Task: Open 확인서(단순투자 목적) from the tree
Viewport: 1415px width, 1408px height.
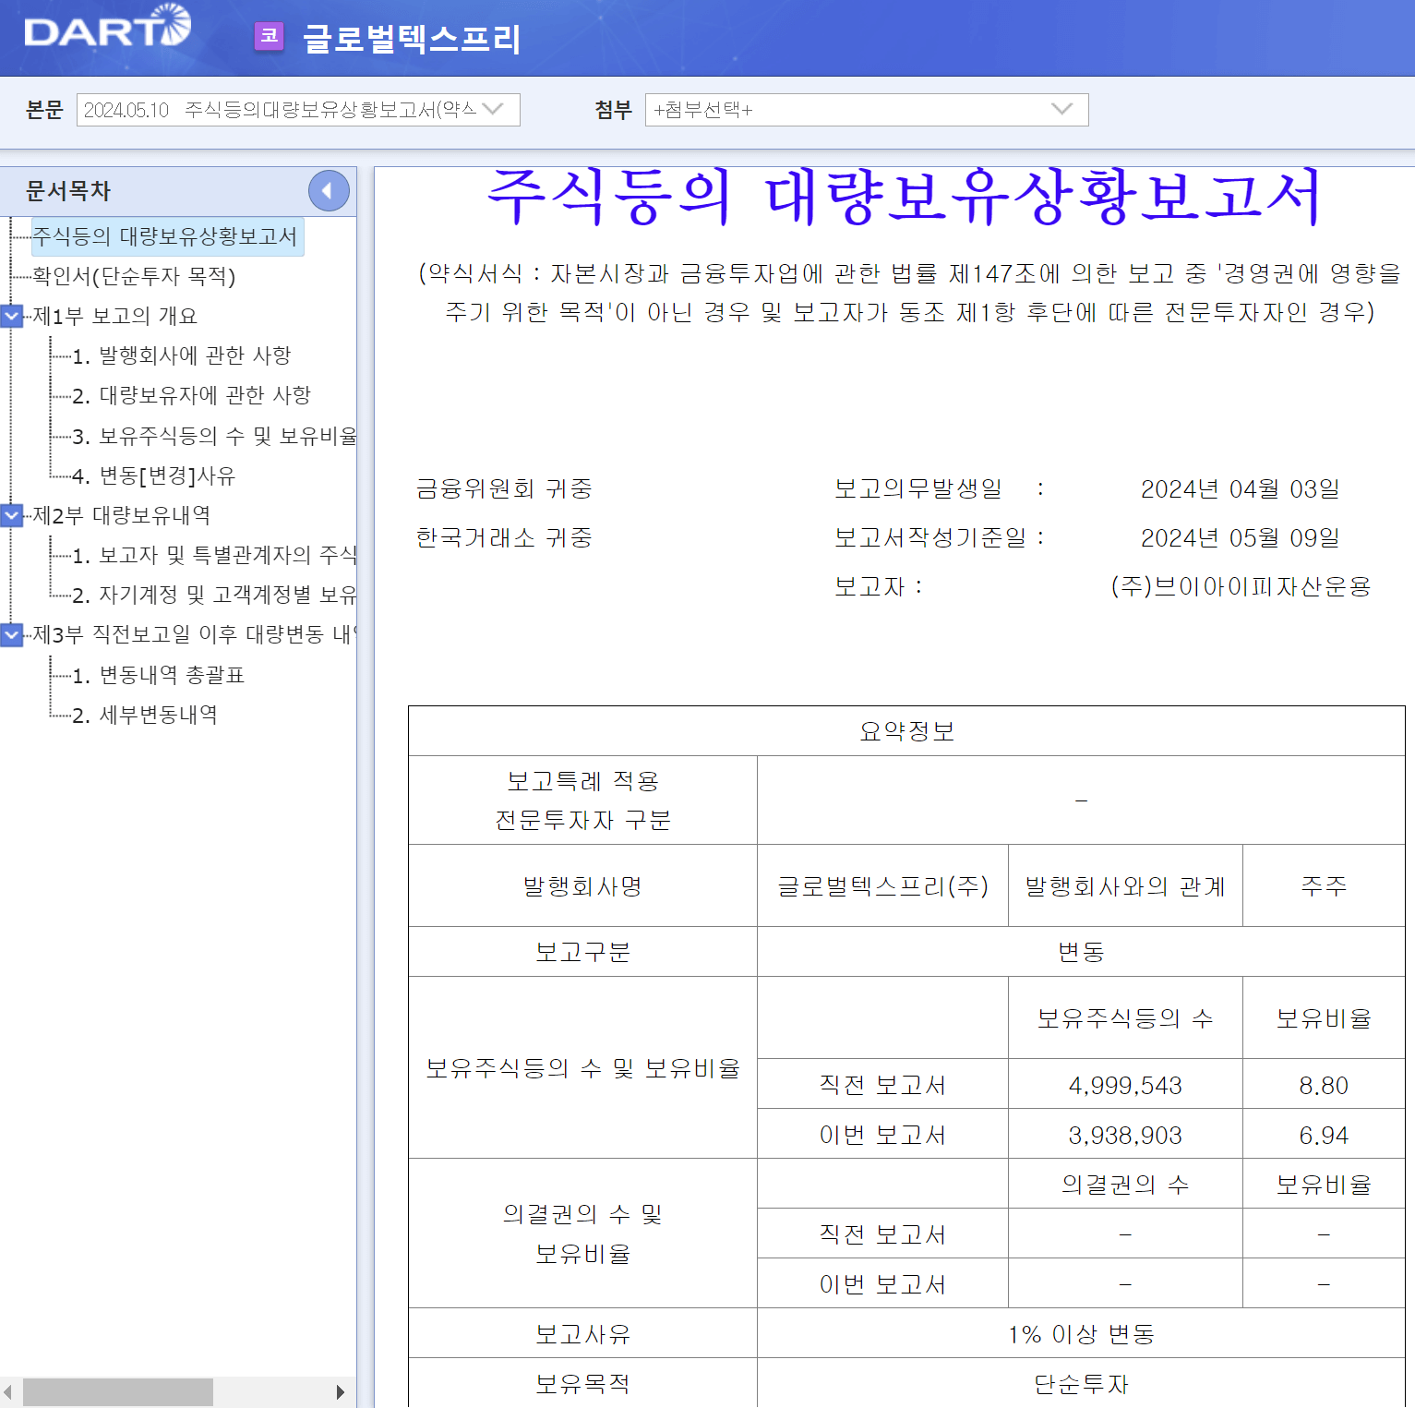Action: [135, 276]
